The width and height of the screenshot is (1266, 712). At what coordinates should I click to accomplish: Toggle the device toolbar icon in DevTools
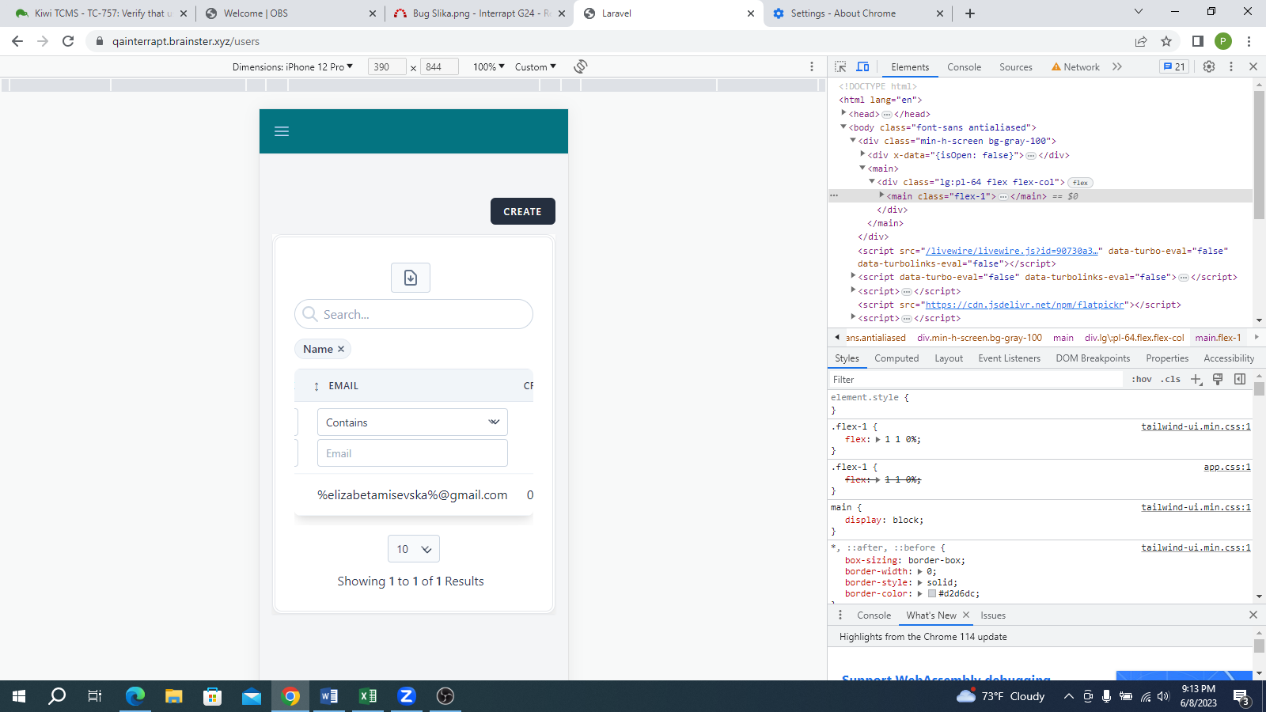(863, 67)
